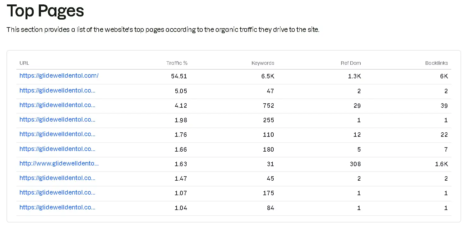
Task: Open the page link showing 752 keywords
Action: point(57,105)
